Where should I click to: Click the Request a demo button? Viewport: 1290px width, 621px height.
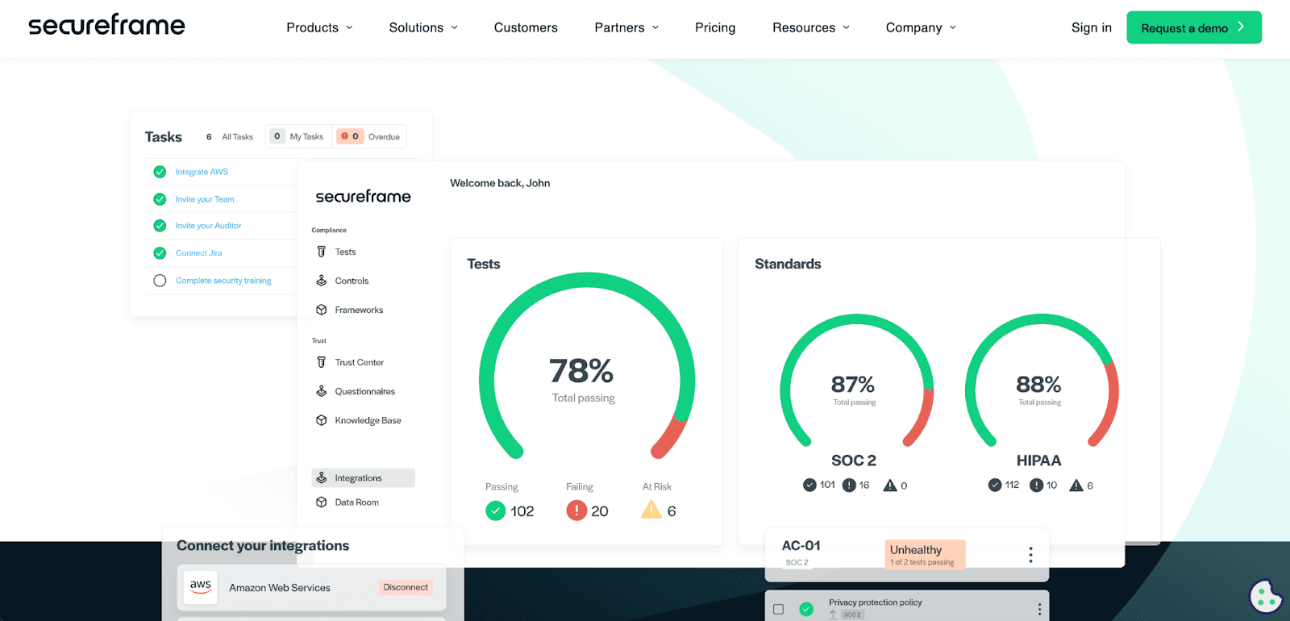pyautogui.click(x=1194, y=27)
